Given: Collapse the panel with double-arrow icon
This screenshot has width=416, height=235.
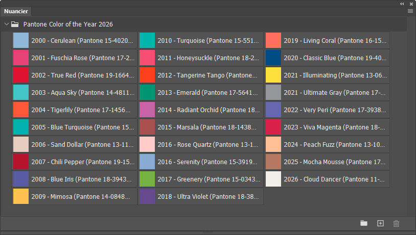Looking at the screenshot, I should click(402, 4).
